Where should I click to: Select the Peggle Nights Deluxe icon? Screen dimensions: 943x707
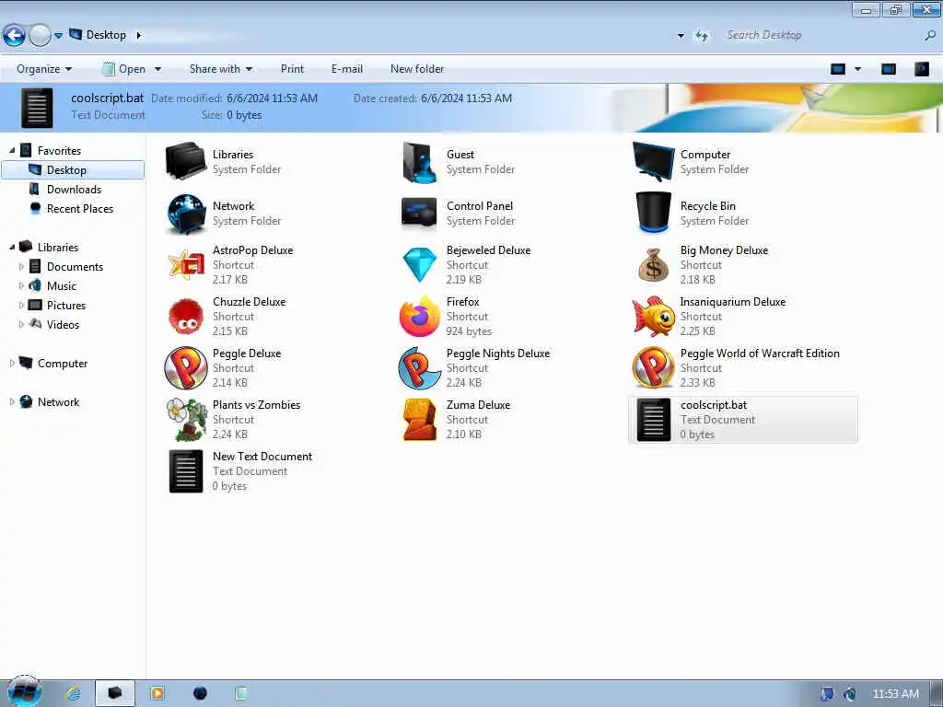pyautogui.click(x=419, y=368)
